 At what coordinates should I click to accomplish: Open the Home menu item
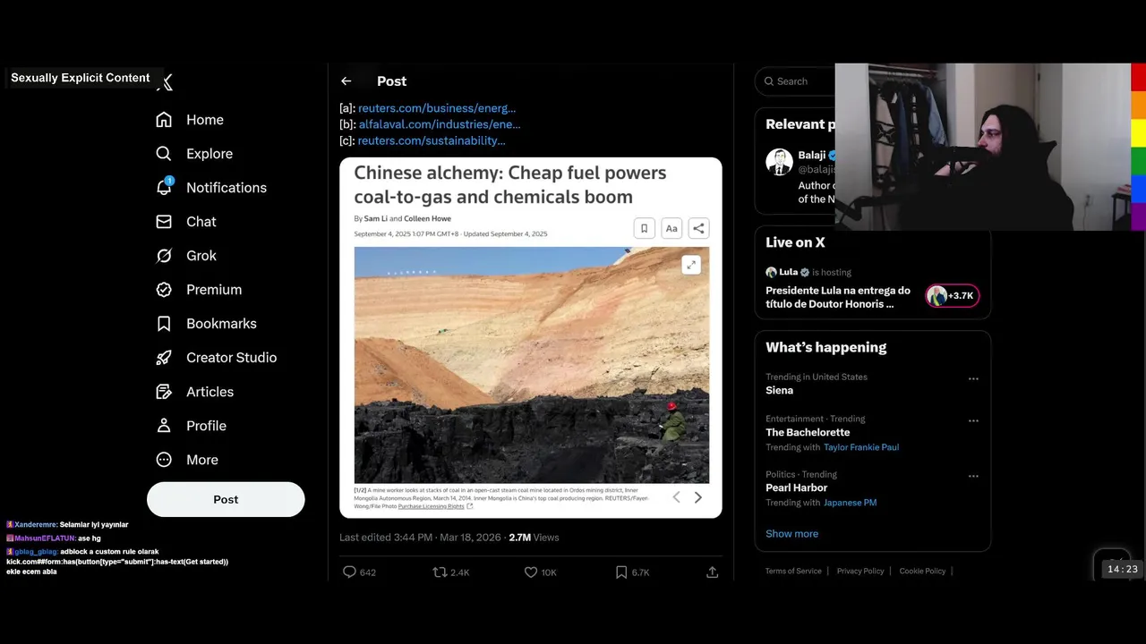click(x=205, y=120)
